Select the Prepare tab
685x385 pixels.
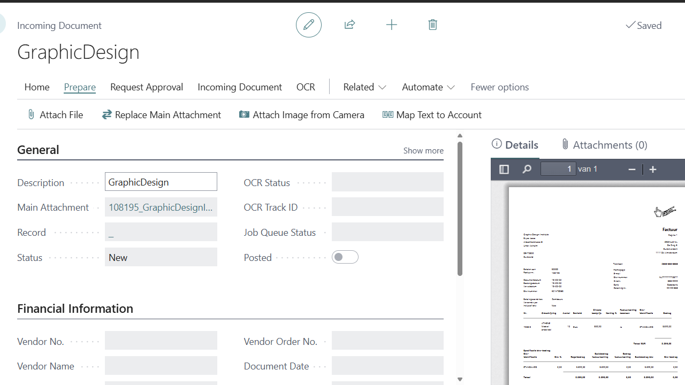click(x=80, y=87)
